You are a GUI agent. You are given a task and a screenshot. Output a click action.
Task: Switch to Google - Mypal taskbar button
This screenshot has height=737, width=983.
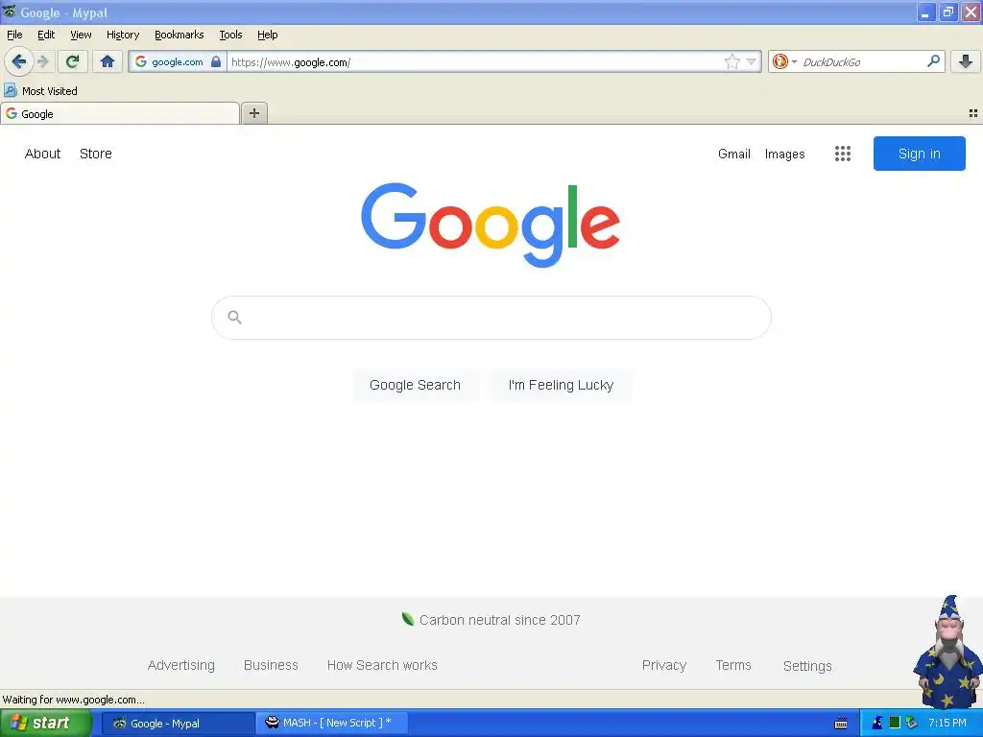pos(178,724)
